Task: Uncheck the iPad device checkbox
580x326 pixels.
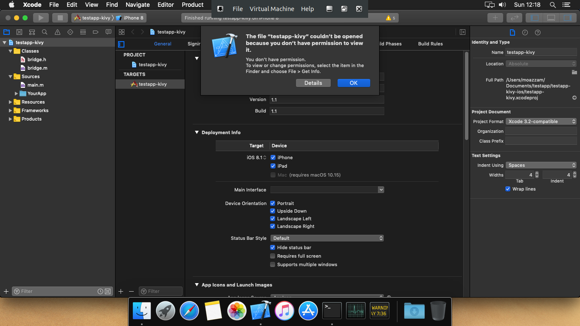Action: click(x=273, y=166)
